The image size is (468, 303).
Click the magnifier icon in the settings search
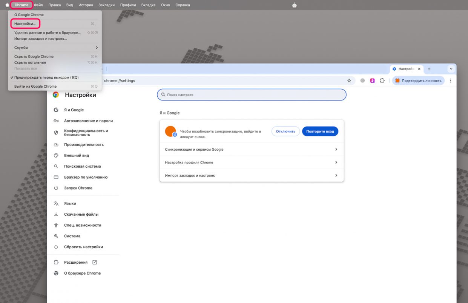pos(163,95)
